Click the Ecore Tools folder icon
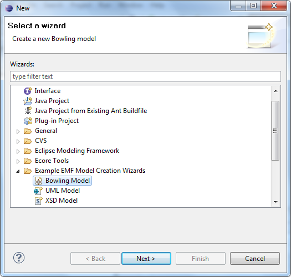This screenshot has width=291, height=277. (28, 161)
